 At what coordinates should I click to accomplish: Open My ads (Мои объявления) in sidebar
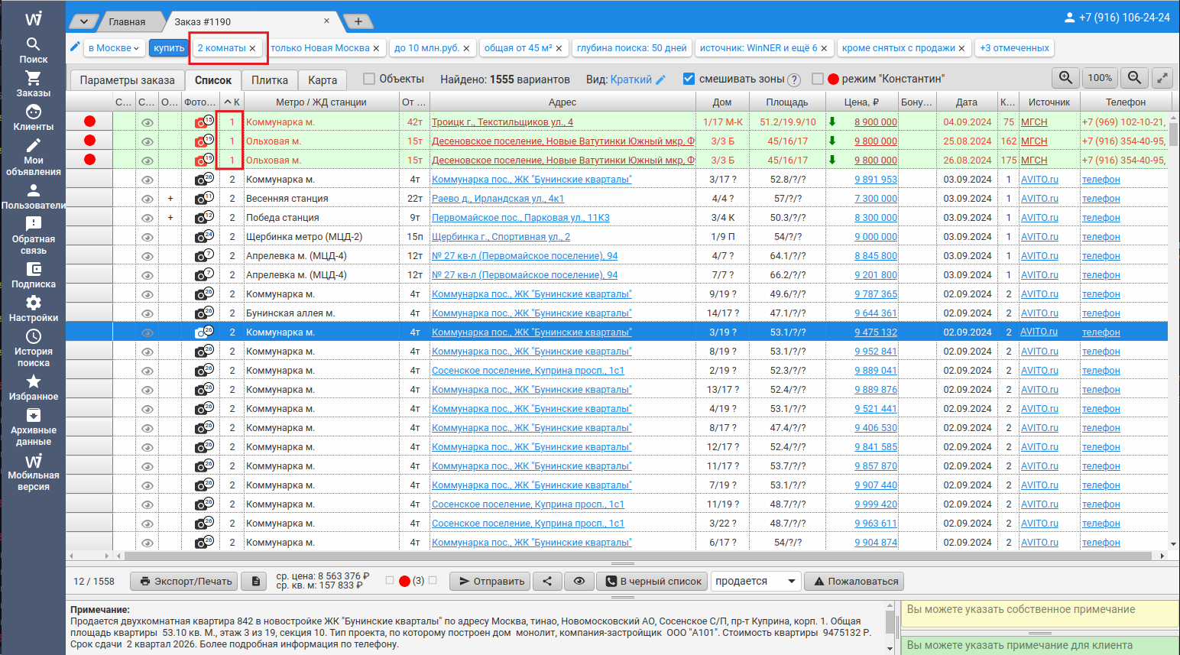pos(33,157)
